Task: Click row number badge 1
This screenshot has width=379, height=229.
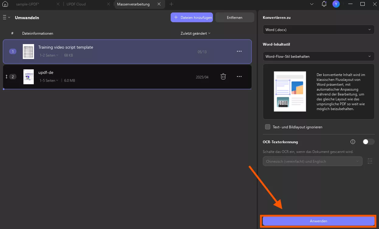Action: [13, 51]
